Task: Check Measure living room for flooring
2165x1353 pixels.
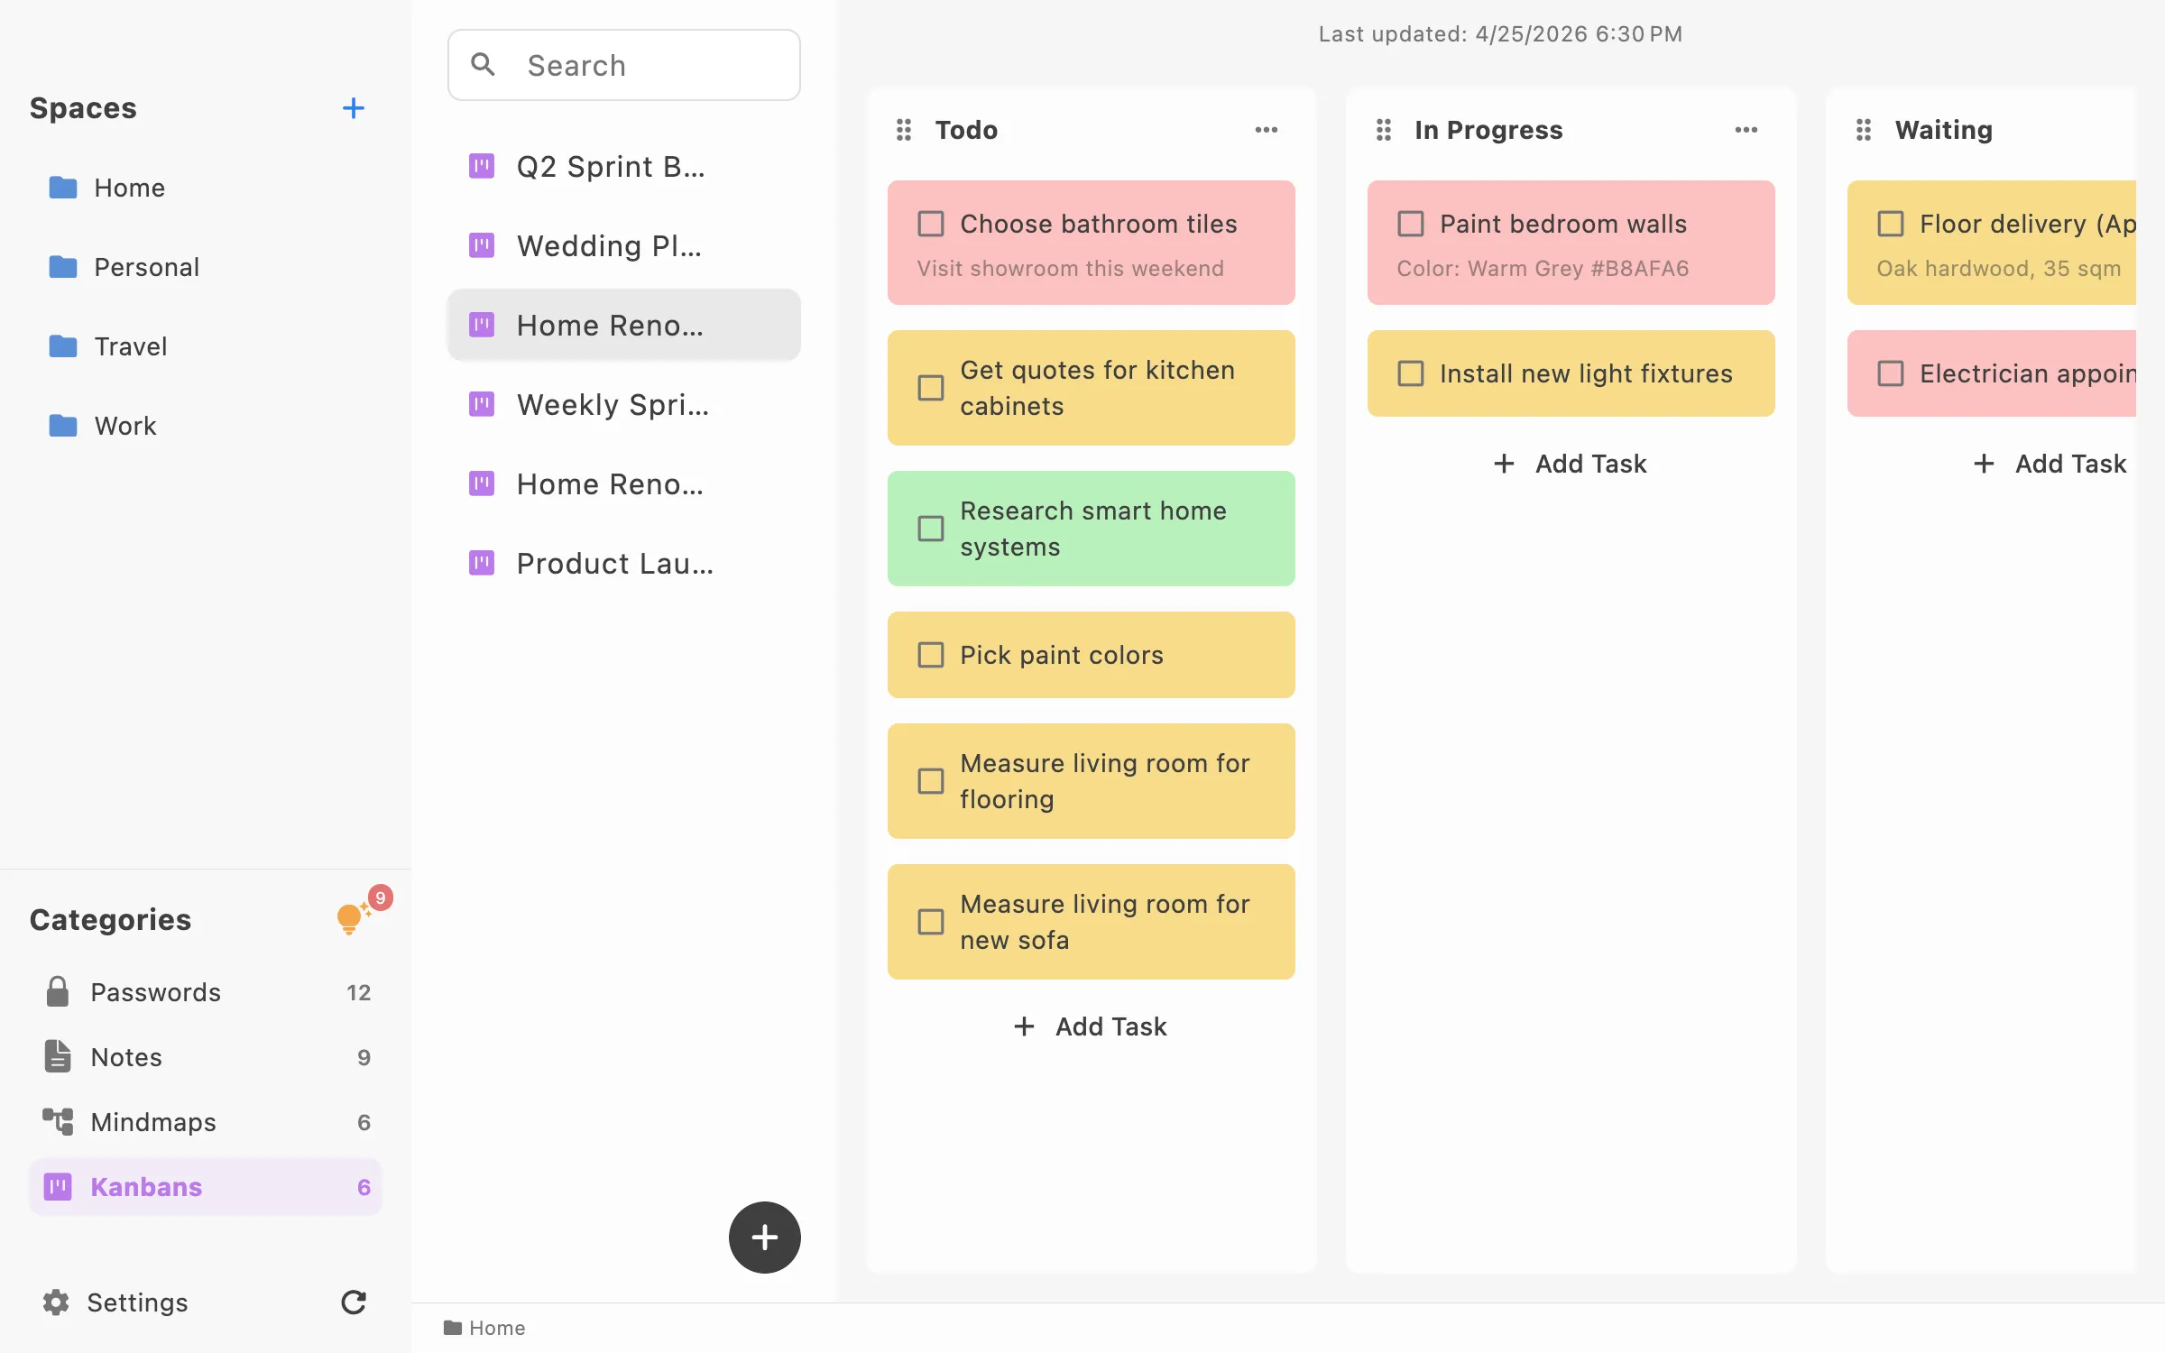Action: (931, 781)
